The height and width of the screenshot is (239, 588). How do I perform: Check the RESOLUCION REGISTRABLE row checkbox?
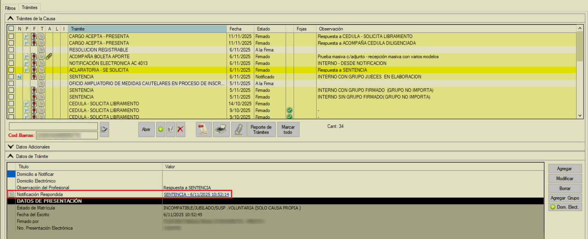[11, 50]
